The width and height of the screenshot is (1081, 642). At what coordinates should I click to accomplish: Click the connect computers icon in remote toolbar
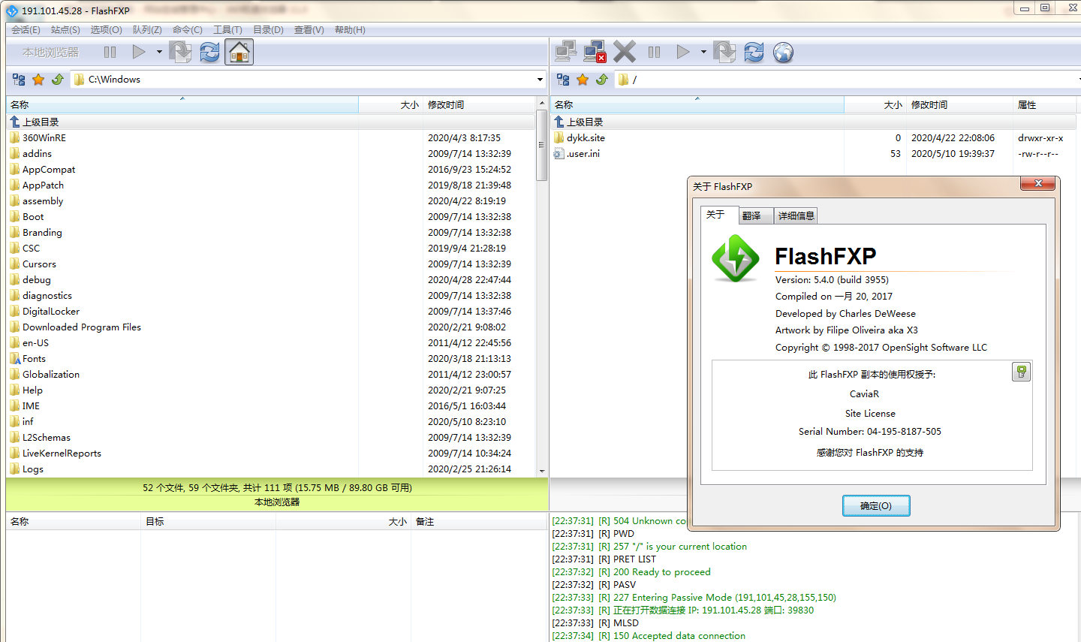565,52
